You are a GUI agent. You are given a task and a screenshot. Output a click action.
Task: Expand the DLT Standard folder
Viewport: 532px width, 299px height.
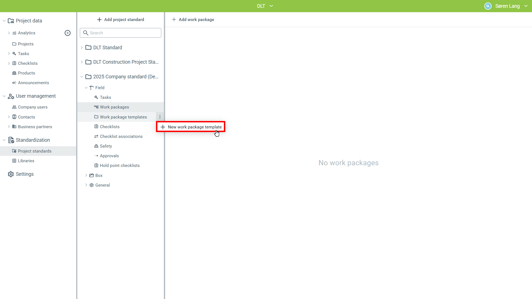click(82, 48)
